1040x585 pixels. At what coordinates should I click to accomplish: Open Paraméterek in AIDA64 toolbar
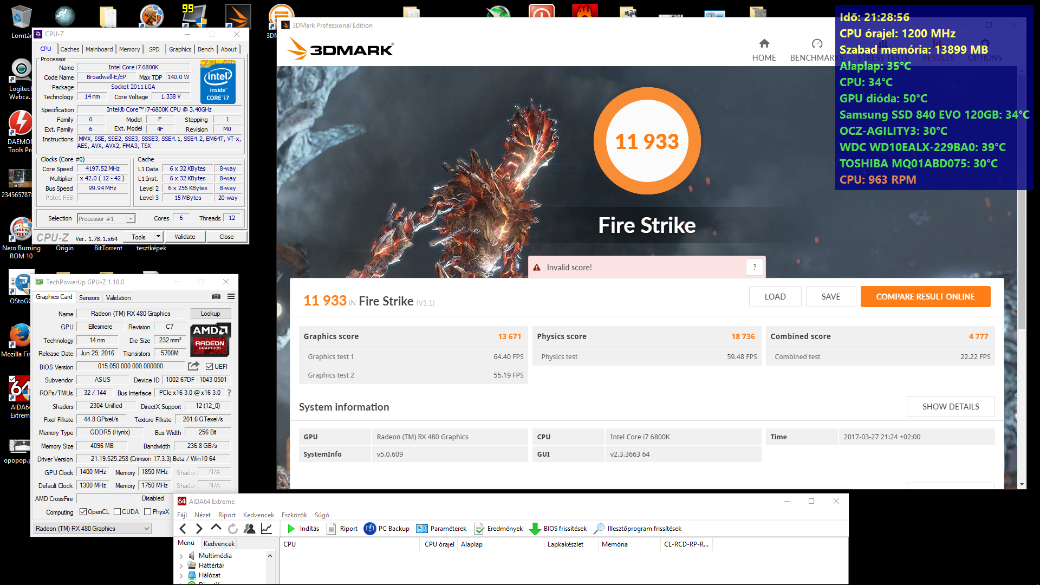441,529
